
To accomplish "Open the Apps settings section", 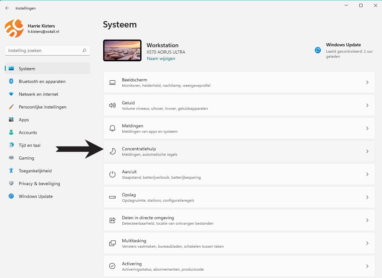I will coord(48,119).
